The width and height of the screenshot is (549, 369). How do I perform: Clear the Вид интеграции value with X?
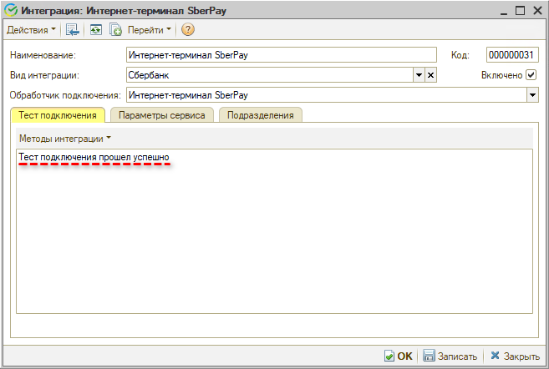tap(430, 75)
